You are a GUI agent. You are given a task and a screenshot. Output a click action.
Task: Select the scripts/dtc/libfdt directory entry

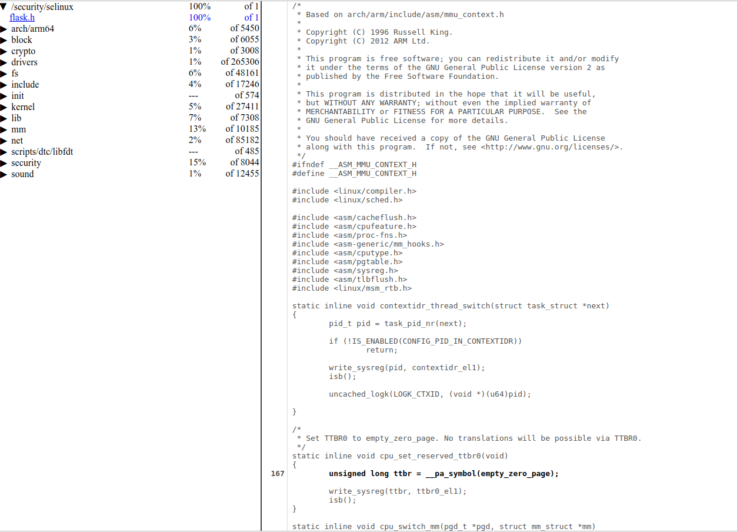click(x=42, y=152)
